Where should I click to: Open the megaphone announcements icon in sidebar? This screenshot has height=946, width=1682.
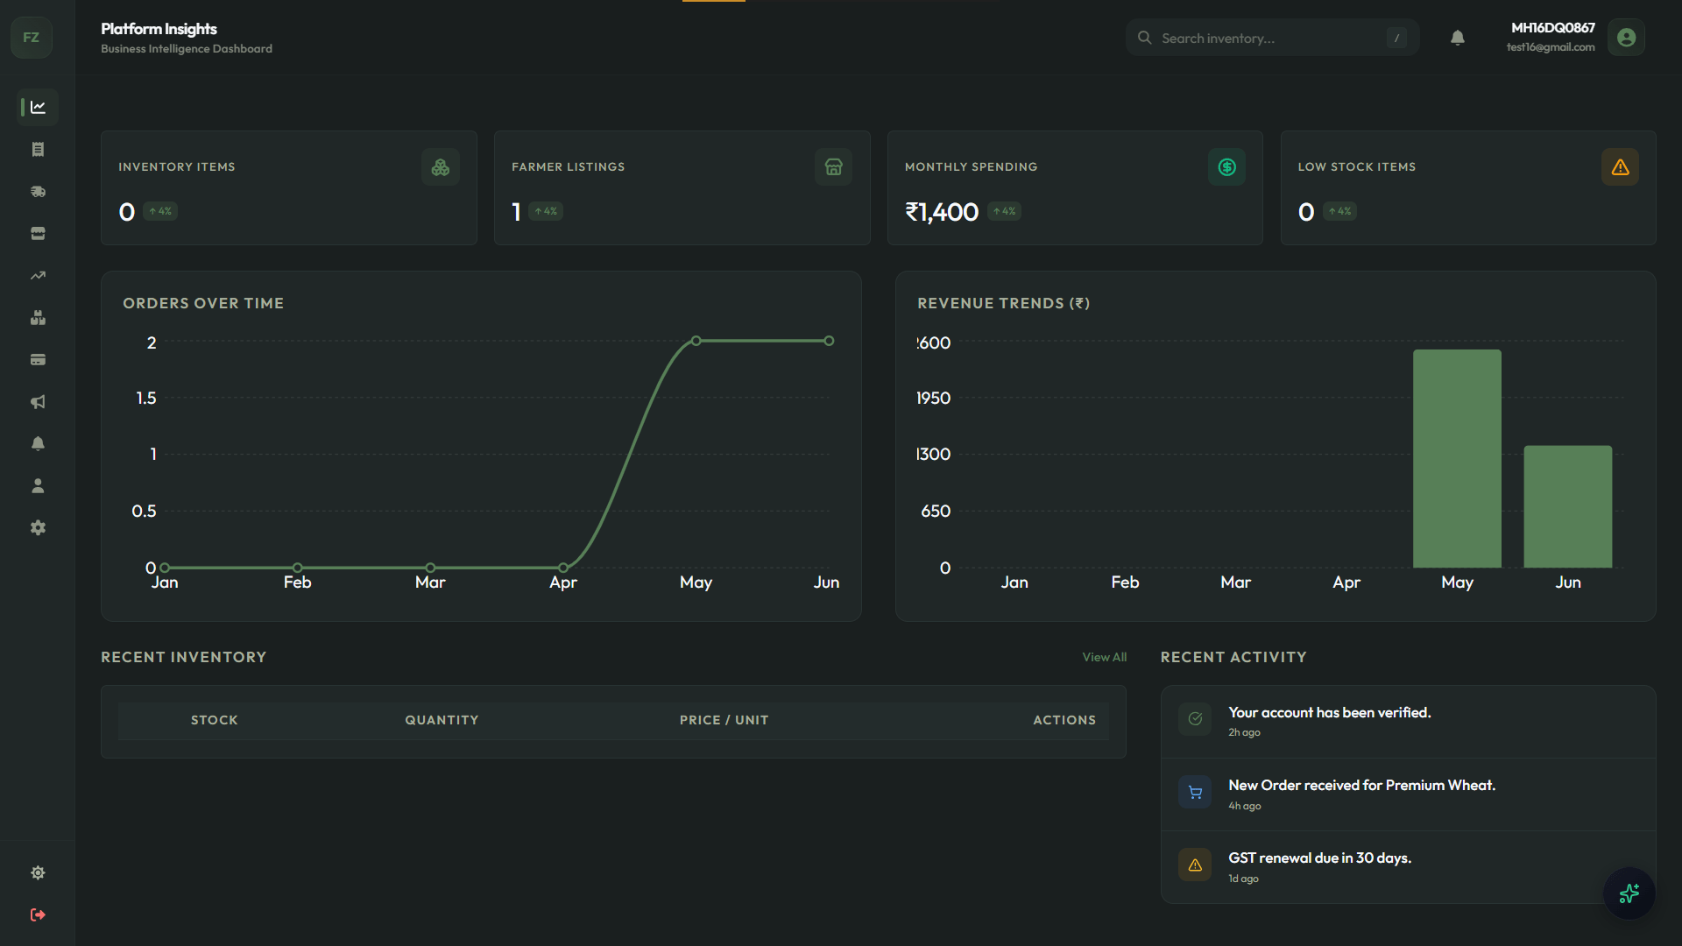(38, 402)
